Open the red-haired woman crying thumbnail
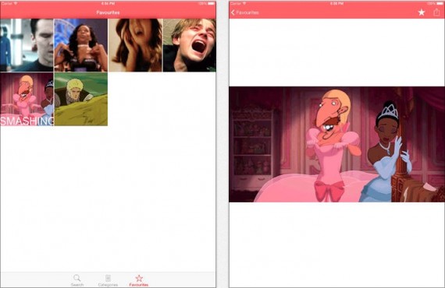Viewport: 445px width, 288px height. [135, 45]
